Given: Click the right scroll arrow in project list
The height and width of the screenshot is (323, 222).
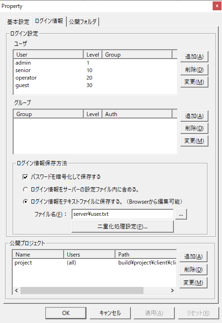Looking at the screenshot, I should (x=172, y=290).
